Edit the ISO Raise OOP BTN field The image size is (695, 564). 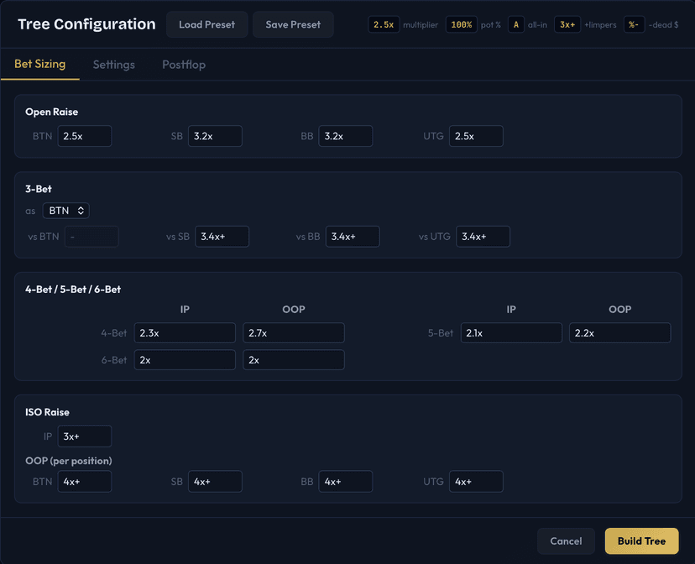[x=85, y=482]
